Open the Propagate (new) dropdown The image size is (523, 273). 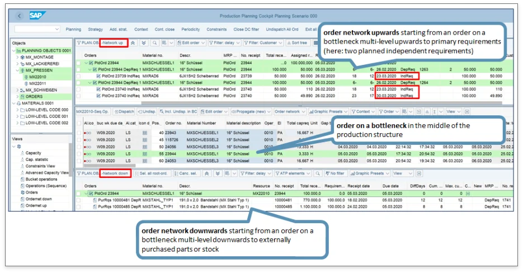point(251,111)
